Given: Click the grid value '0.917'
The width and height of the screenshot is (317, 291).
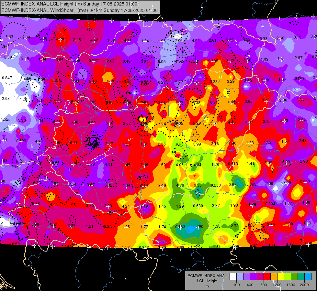Looking at the screenshot, I should (x=305, y=182).
